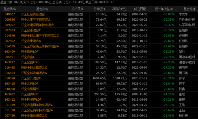Viewport: 198px width, 119px height.
Task: Open fund 兴全合宜LOF
Action: click(x=29, y=62)
